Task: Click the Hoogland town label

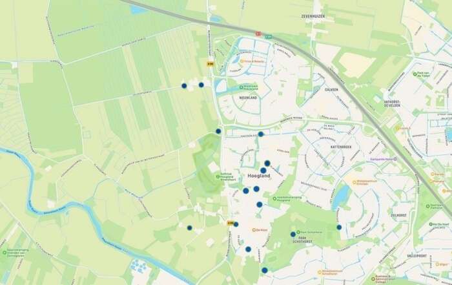Action: 259,176
